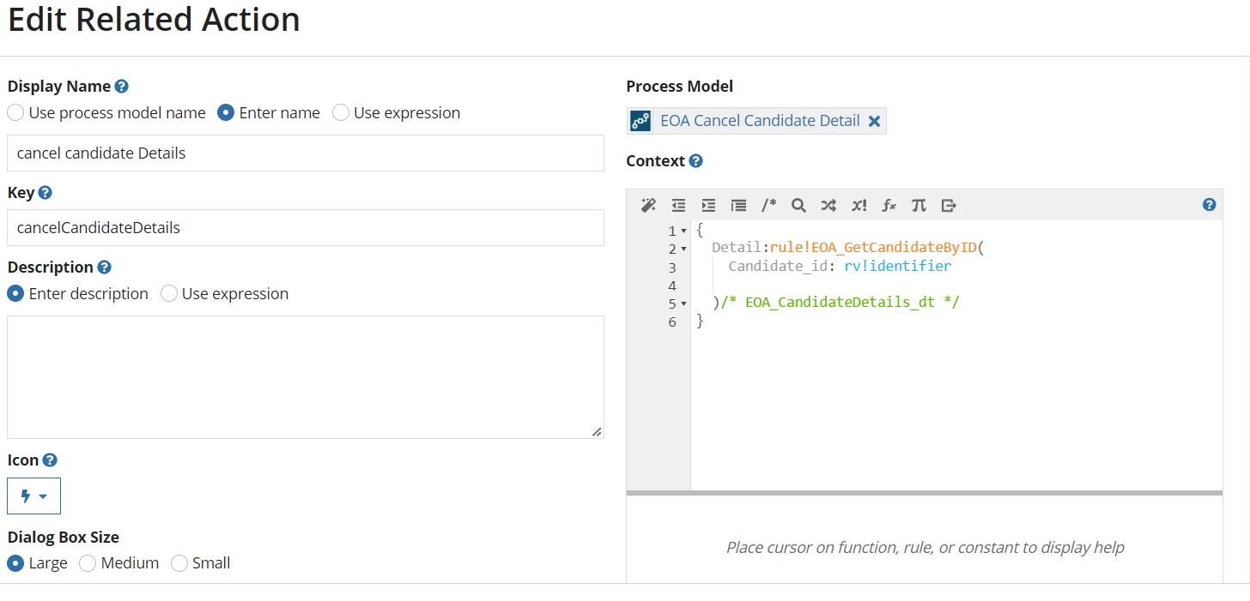This screenshot has width=1250, height=601.
Task: Click line number 4 in gutter
Action: tap(672, 285)
